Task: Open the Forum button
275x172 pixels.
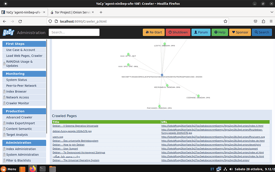Action: tap(201, 32)
